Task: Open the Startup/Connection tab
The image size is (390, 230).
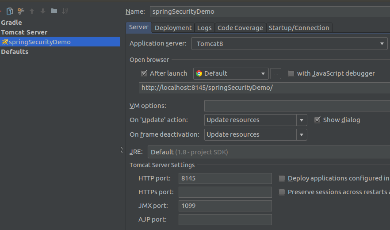Action: pos(299,28)
